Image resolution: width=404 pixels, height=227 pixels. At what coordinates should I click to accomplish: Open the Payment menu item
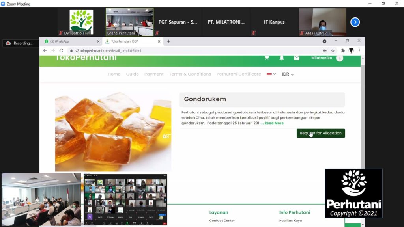(154, 74)
